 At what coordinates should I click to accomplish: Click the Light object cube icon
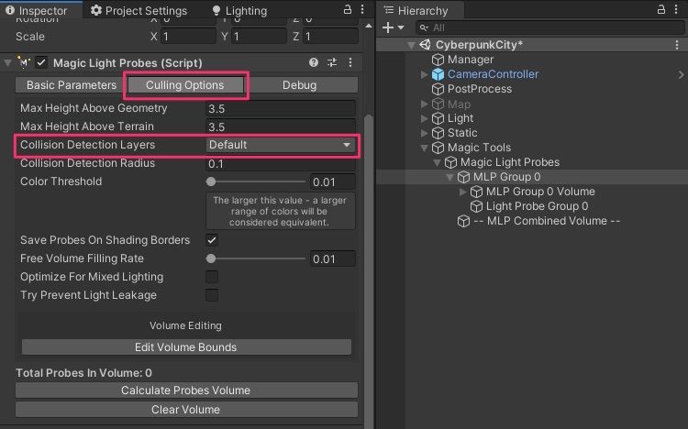[x=438, y=118]
